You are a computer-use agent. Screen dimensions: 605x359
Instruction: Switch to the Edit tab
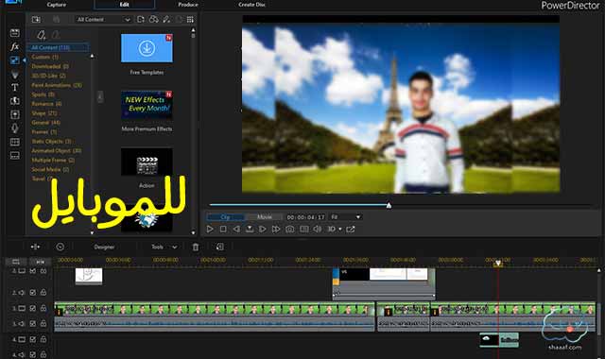coord(124,5)
